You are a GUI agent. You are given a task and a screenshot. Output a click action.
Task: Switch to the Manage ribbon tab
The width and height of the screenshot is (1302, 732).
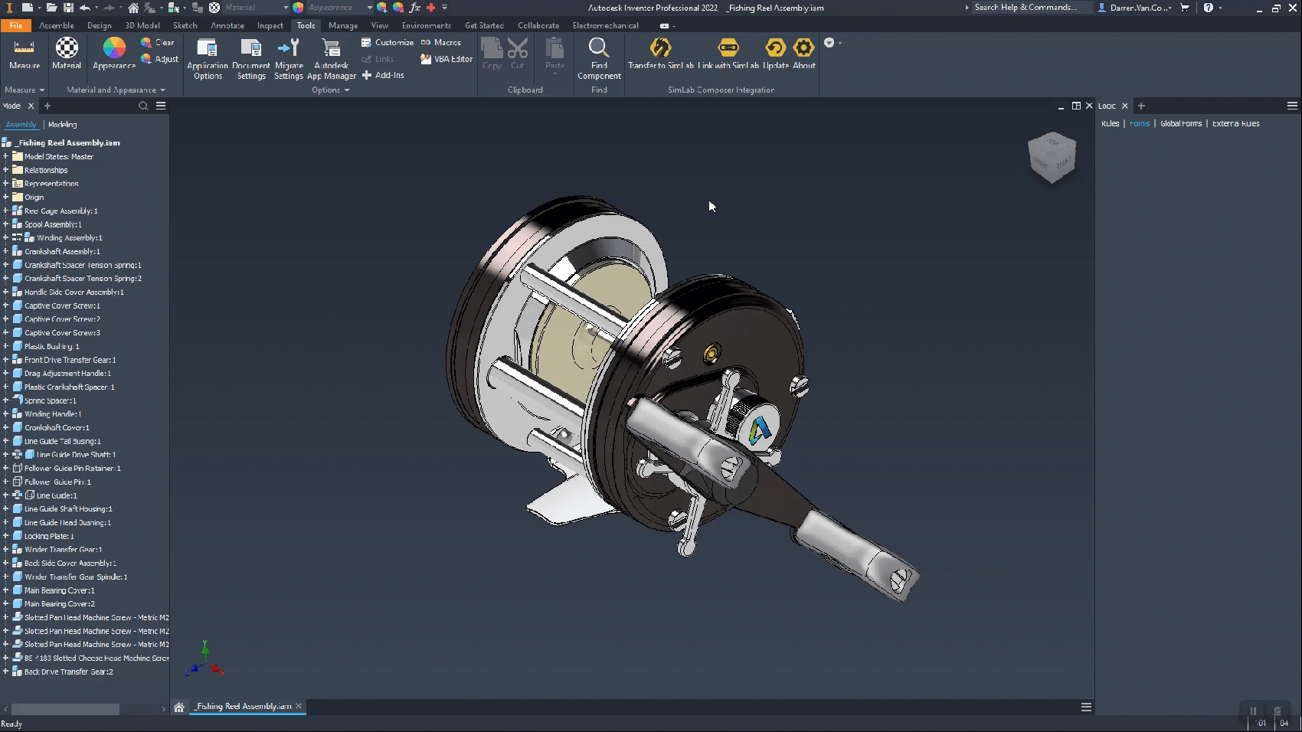tap(342, 25)
